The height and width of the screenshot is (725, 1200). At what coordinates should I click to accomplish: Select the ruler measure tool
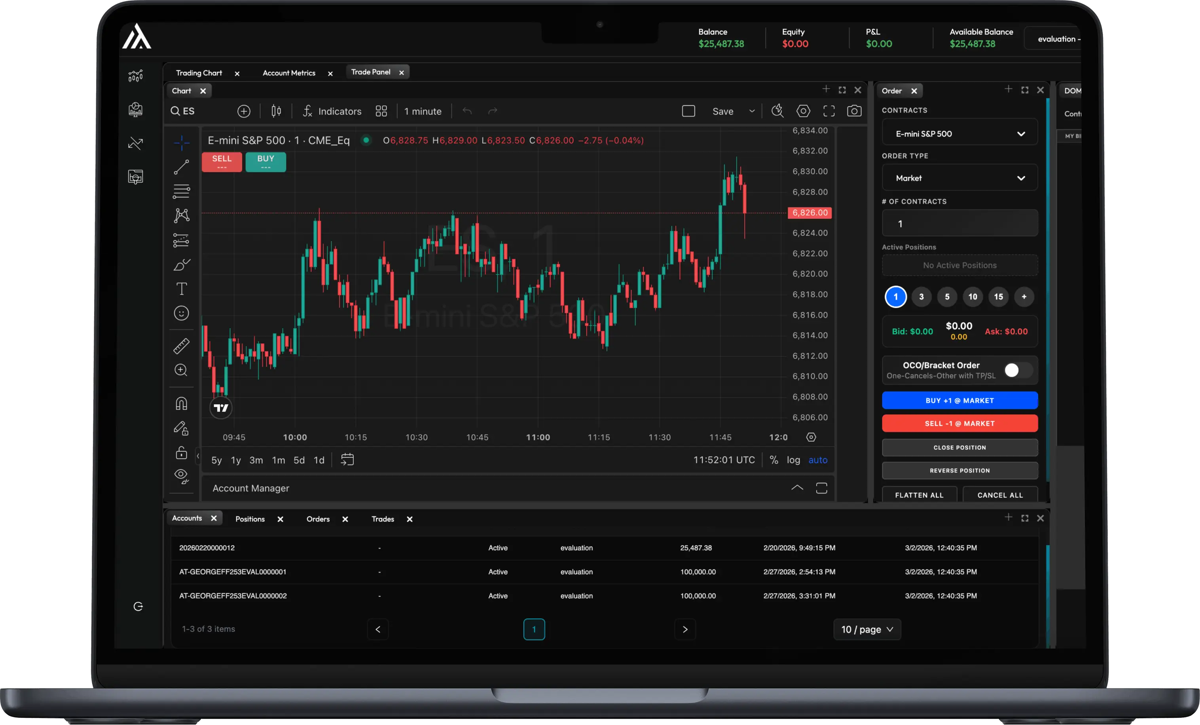pyautogui.click(x=182, y=346)
